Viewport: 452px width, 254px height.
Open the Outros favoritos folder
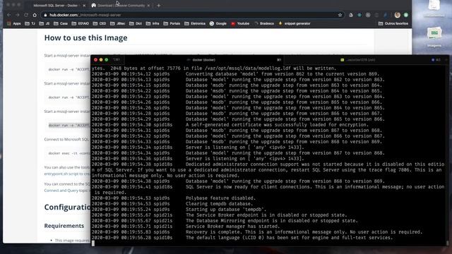393,23
